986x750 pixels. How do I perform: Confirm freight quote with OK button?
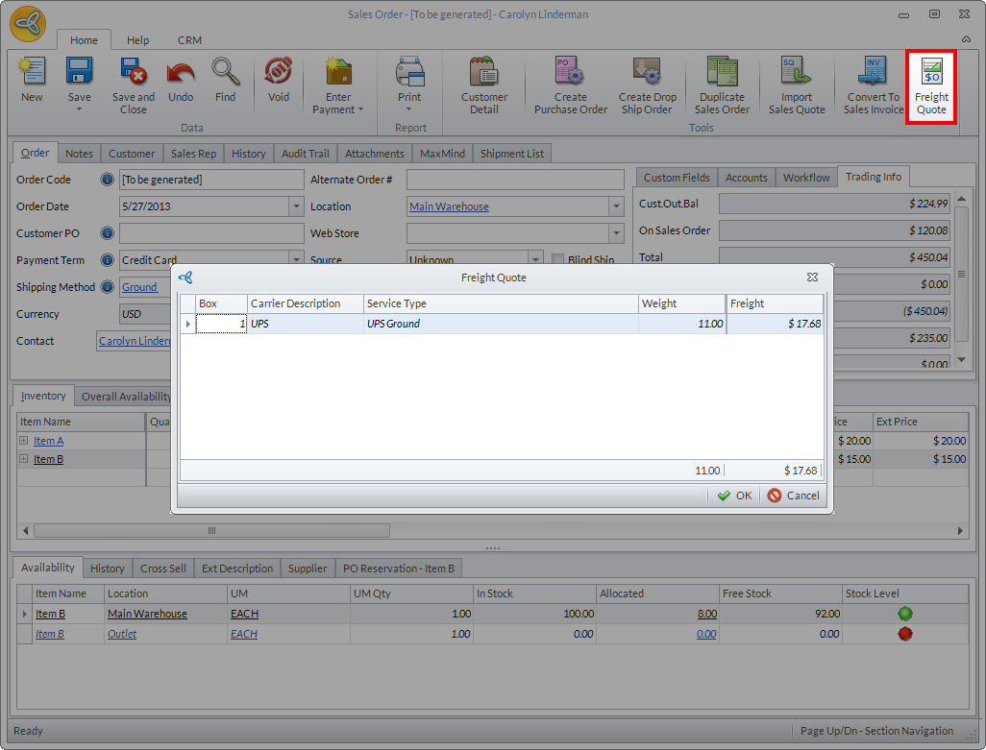(734, 496)
